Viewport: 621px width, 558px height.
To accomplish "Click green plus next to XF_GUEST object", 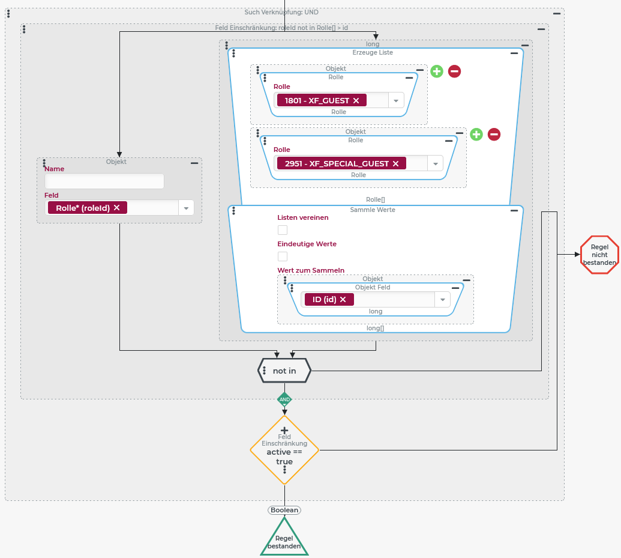I will [437, 71].
